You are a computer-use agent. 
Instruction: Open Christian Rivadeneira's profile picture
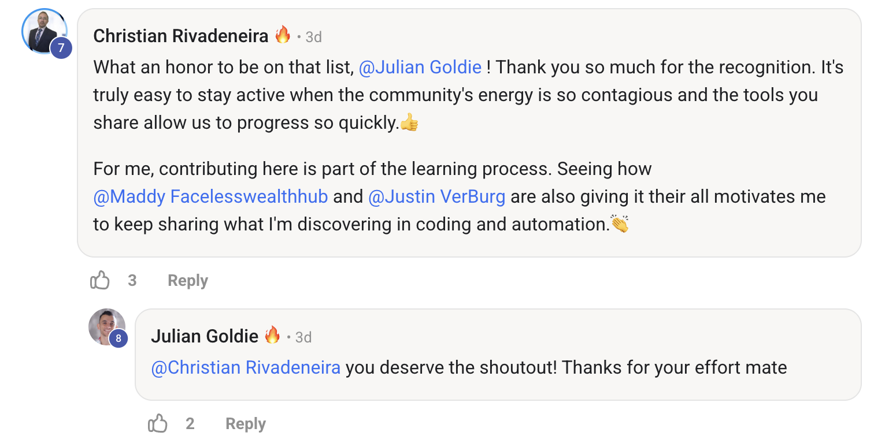pyautogui.click(x=44, y=31)
